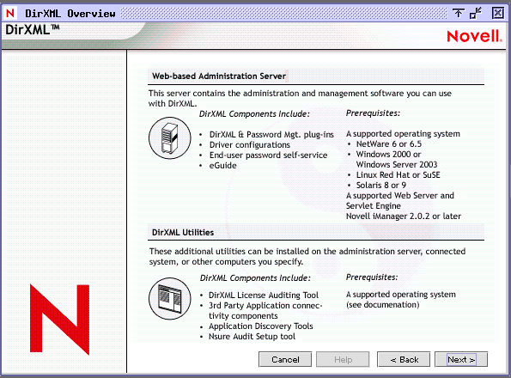Close the DirXML Overview window
The height and width of the screenshot is (378, 511).
pyautogui.click(x=497, y=13)
